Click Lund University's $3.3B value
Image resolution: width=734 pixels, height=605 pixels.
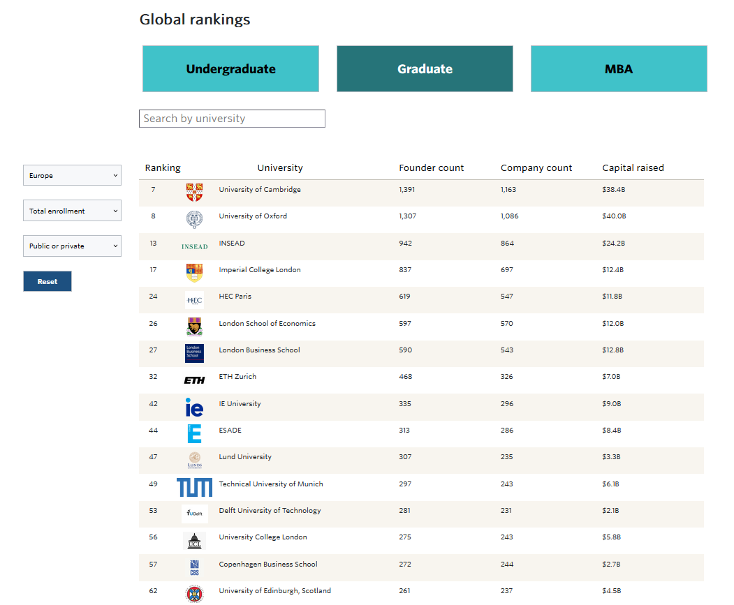tap(611, 457)
